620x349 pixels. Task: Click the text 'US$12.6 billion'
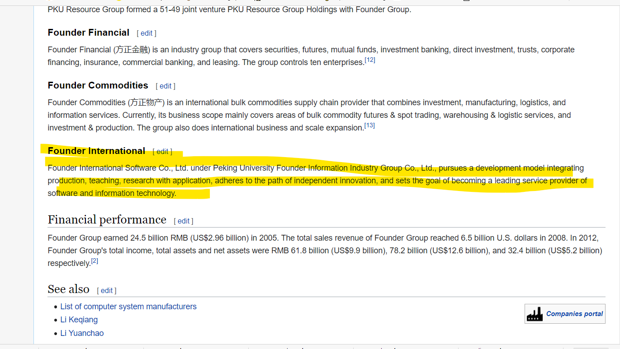tap(459, 251)
